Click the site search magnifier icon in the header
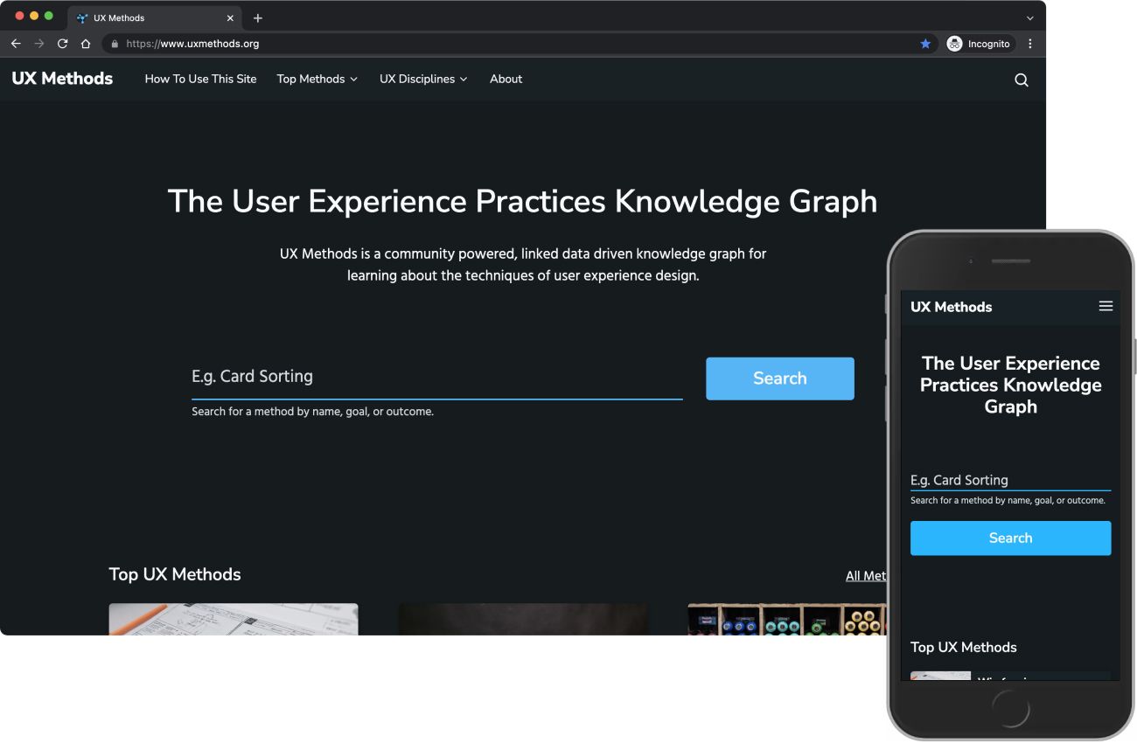Screen dimensions: 1137x743 point(1021,80)
